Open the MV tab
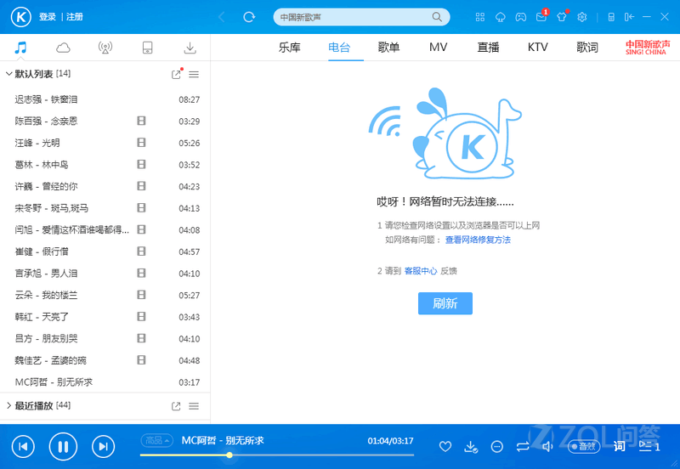This screenshot has width=680, height=469. 438,48
